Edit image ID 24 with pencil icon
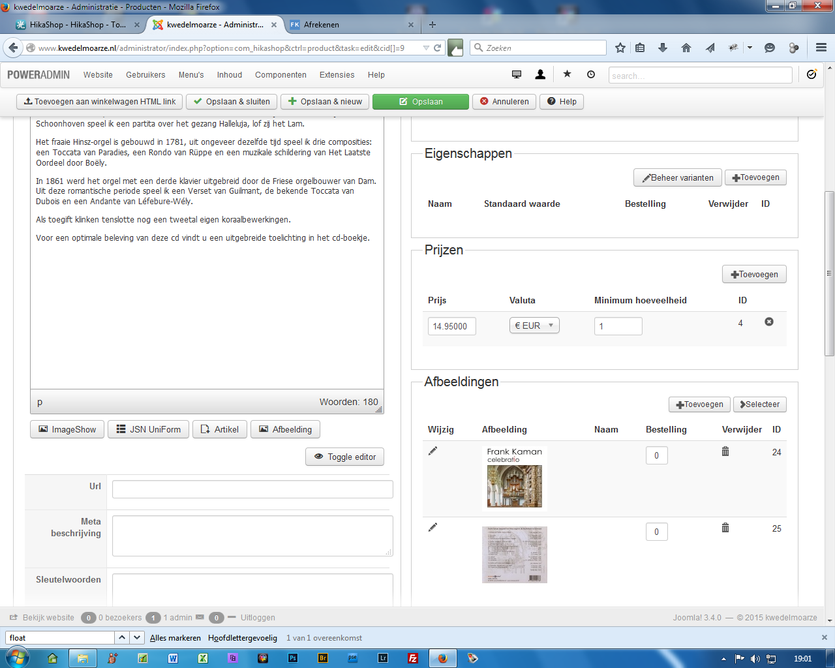The image size is (835, 668). click(433, 451)
